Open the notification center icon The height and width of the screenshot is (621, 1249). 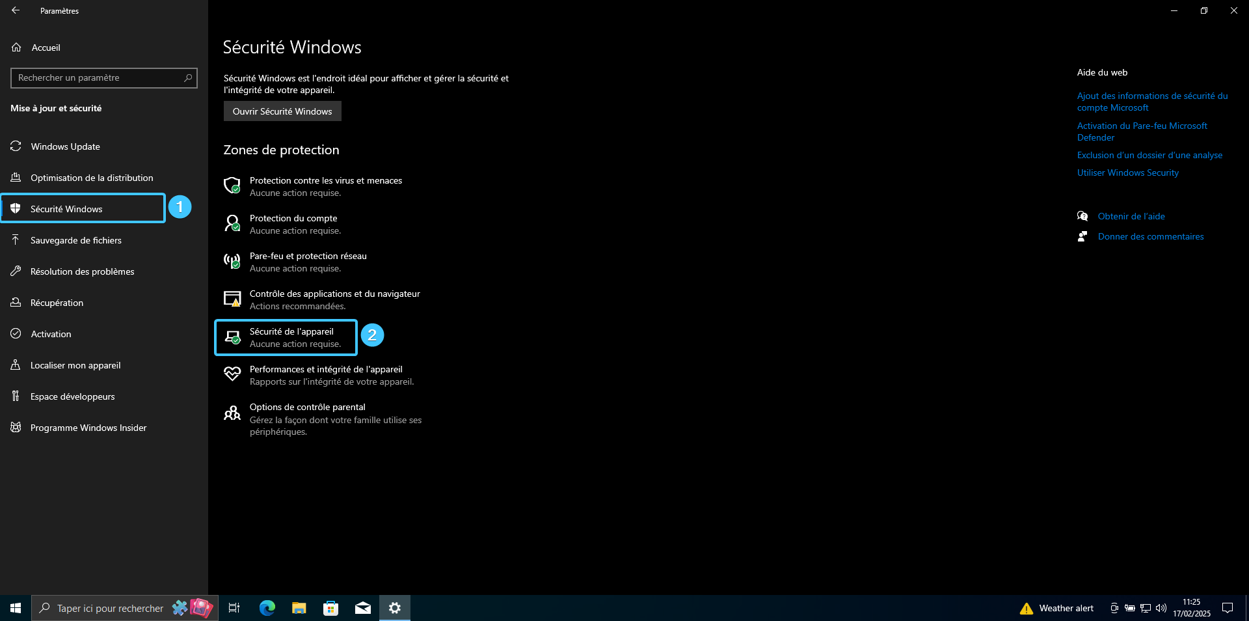(1228, 608)
